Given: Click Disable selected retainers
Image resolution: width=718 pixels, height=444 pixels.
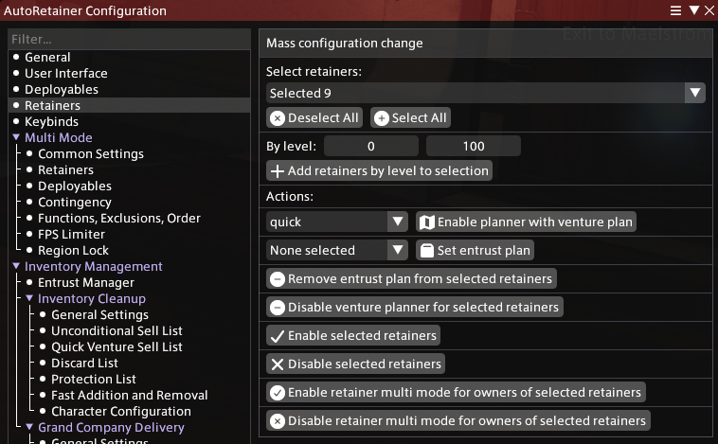Looking at the screenshot, I should click(x=354, y=364).
